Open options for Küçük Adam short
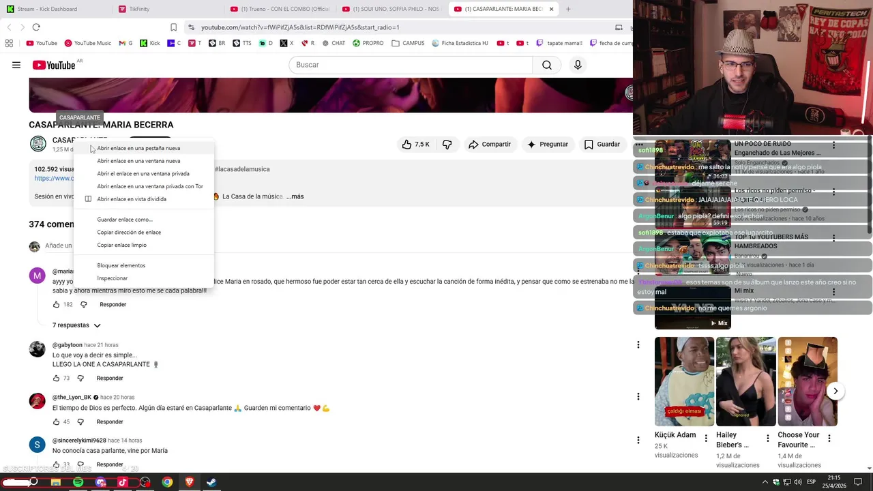 point(706,438)
